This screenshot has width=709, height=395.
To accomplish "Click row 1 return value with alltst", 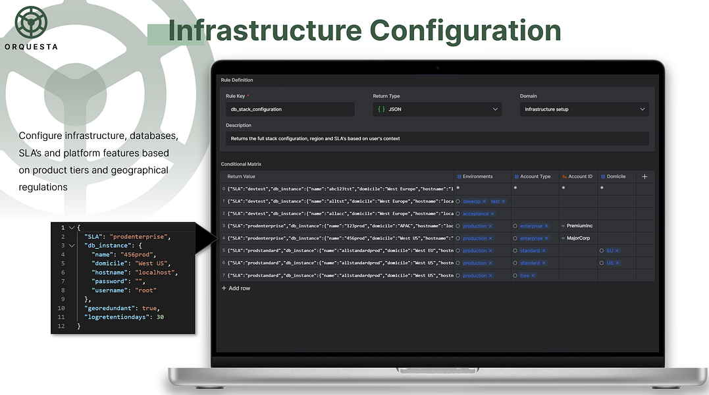I will click(x=340, y=201).
